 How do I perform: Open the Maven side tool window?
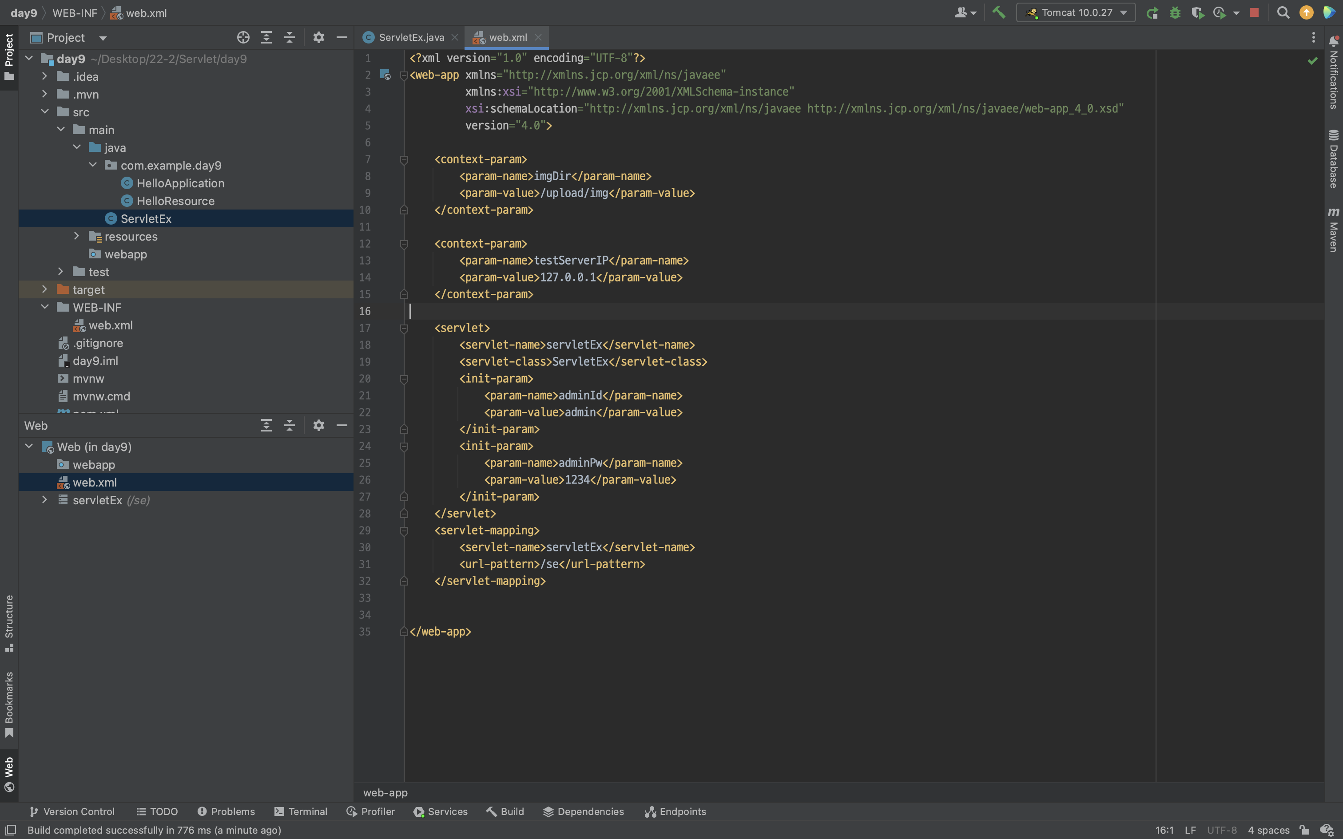(x=1333, y=230)
